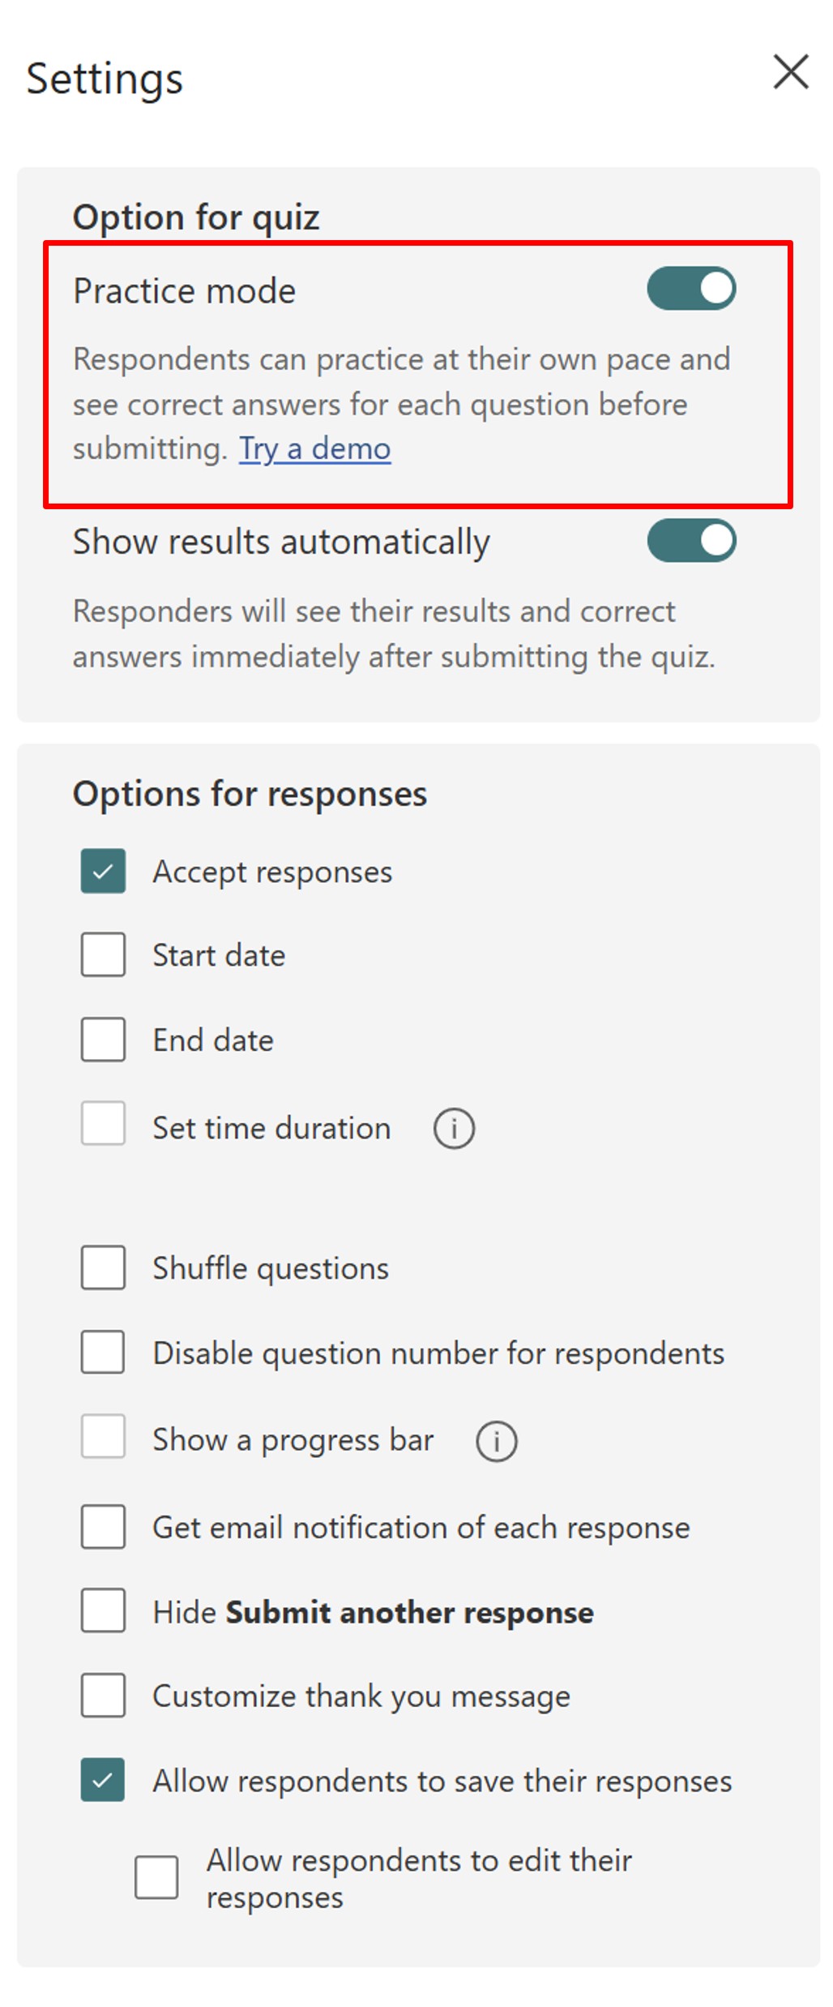
Task: Tick the End date checkbox
Action: click(103, 1040)
